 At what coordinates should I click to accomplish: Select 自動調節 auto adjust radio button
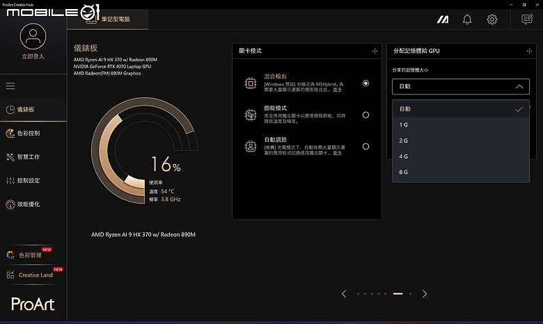(365, 146)
